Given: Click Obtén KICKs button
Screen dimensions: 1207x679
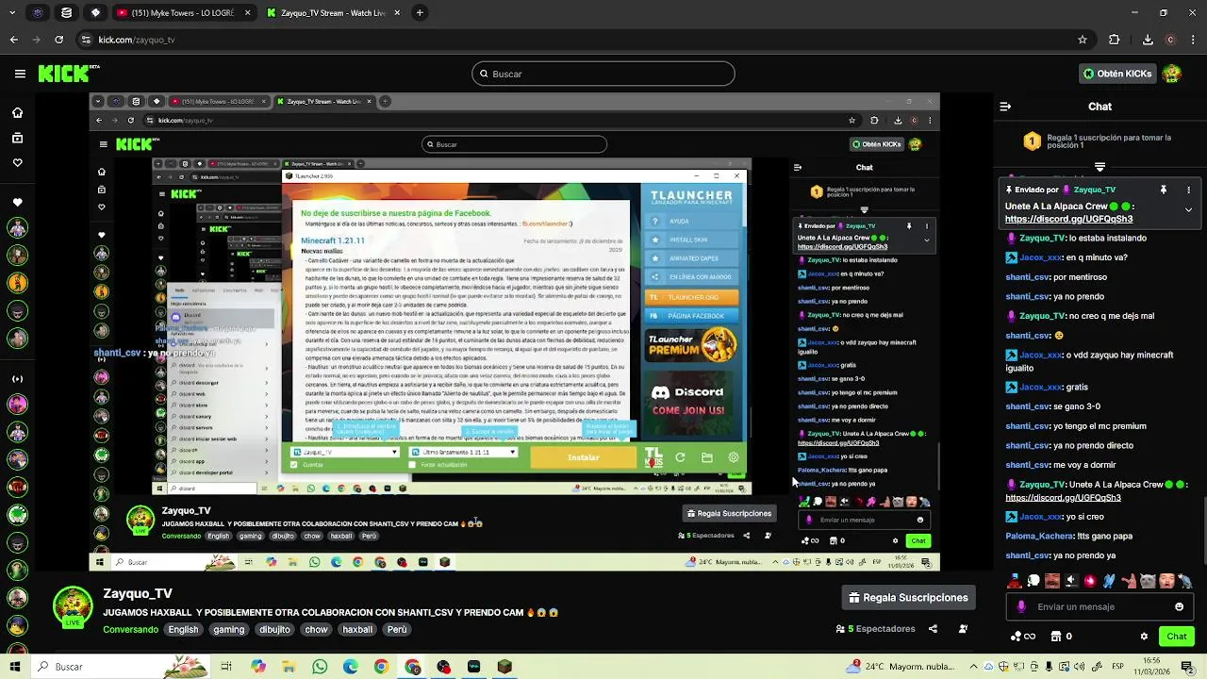Looking at the screenshot, I should coord(1117,74).
